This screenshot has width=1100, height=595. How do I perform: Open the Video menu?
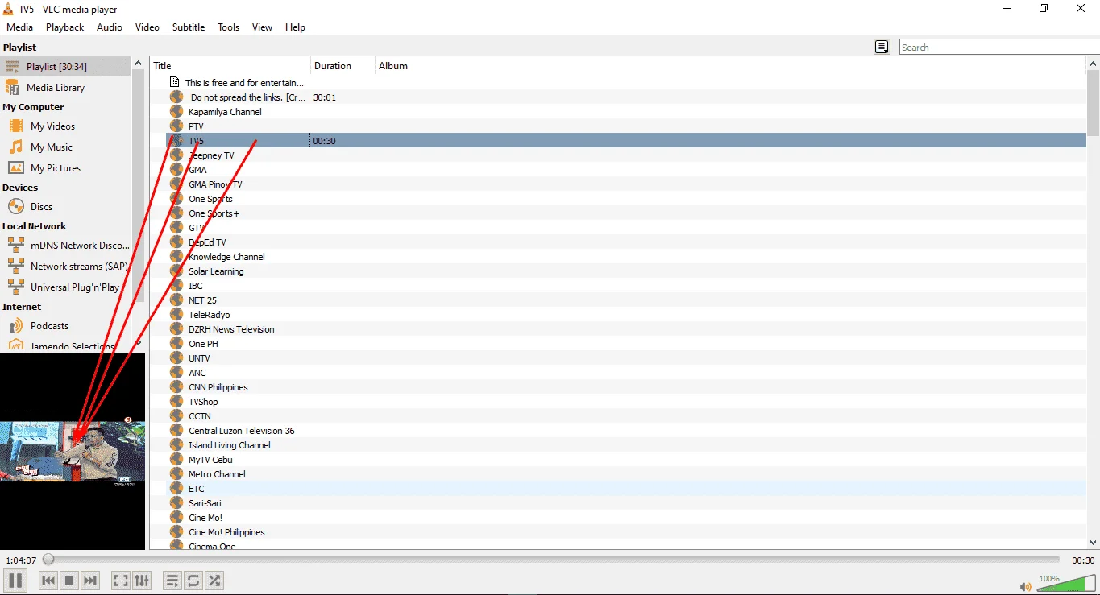coord(147,27)
